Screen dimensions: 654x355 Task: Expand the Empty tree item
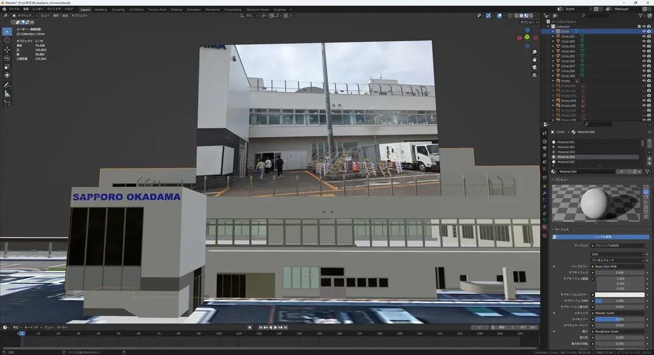coord(553,81)
